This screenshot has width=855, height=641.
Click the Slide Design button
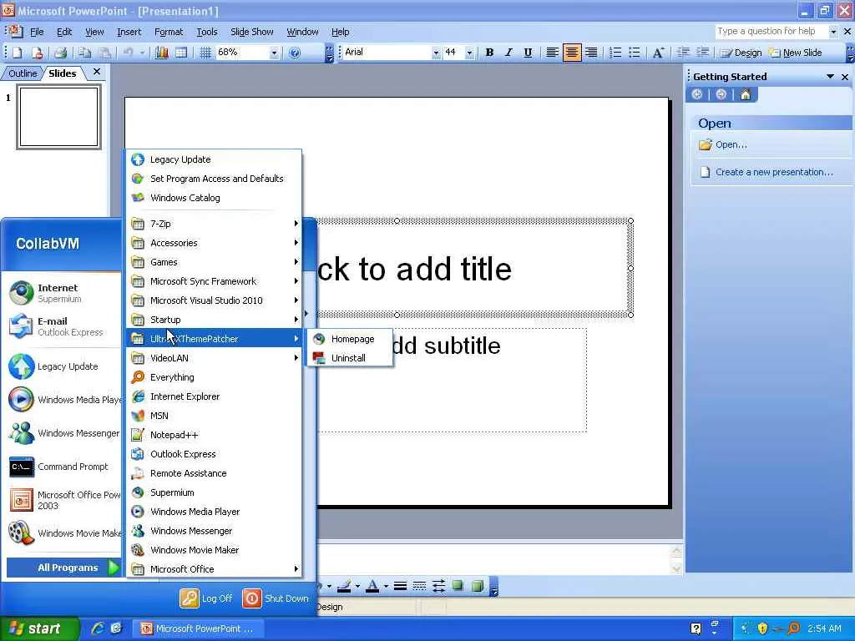pos(741,53)
